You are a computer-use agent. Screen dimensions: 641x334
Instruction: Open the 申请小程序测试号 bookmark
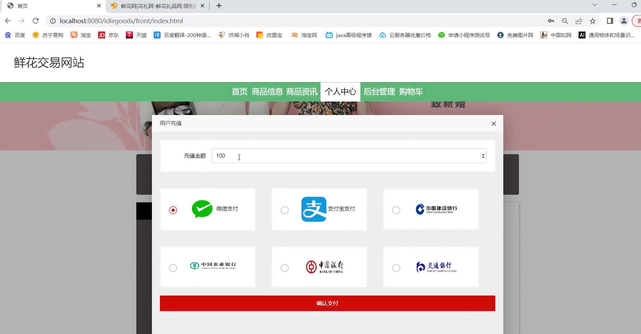click(464, 35)
